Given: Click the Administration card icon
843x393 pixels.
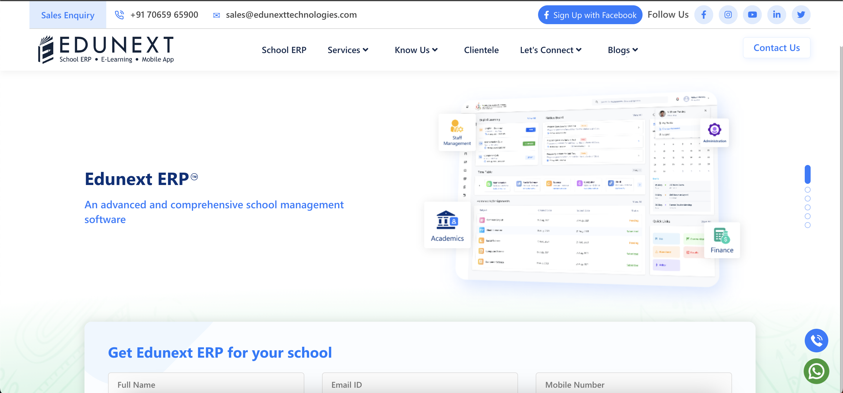Looking at the screenshot, I should [x=714, y=130].
